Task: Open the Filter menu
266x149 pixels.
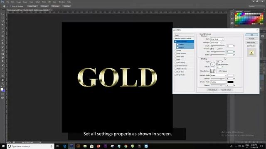Action: pos(44,2)
